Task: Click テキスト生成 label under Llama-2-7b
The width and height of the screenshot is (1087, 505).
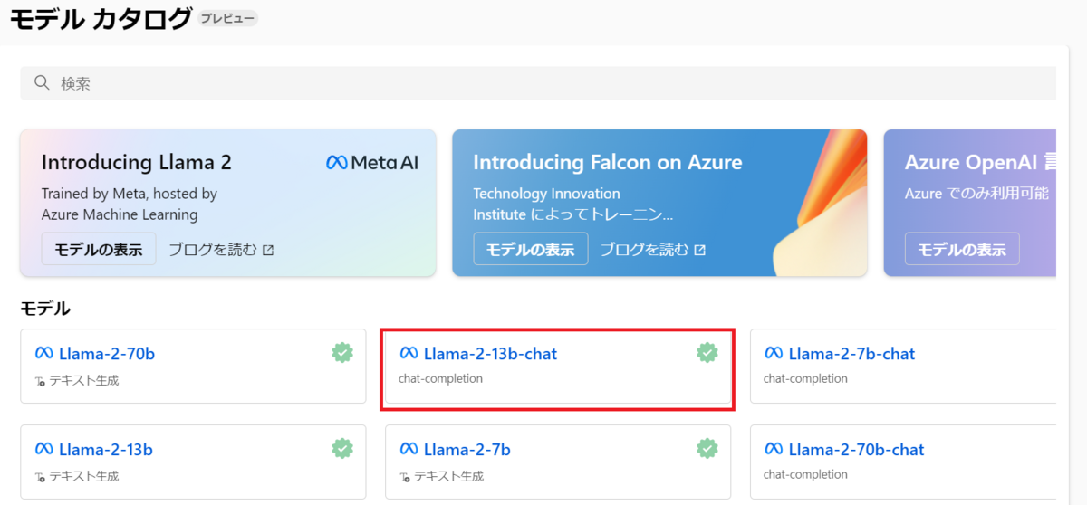Action: (x=449, y=476)
